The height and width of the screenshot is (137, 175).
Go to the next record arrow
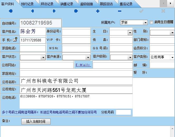(54, 11)
